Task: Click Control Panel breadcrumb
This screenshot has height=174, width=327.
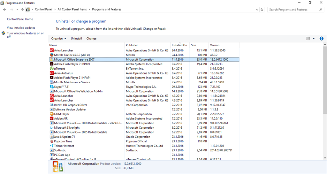Action: [43, 9]
